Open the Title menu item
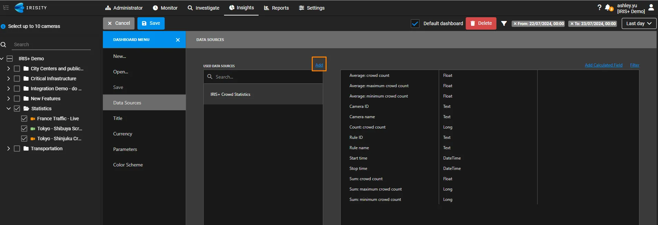The width and height of the screenshot is (658, 225). [x=144, y=118]
